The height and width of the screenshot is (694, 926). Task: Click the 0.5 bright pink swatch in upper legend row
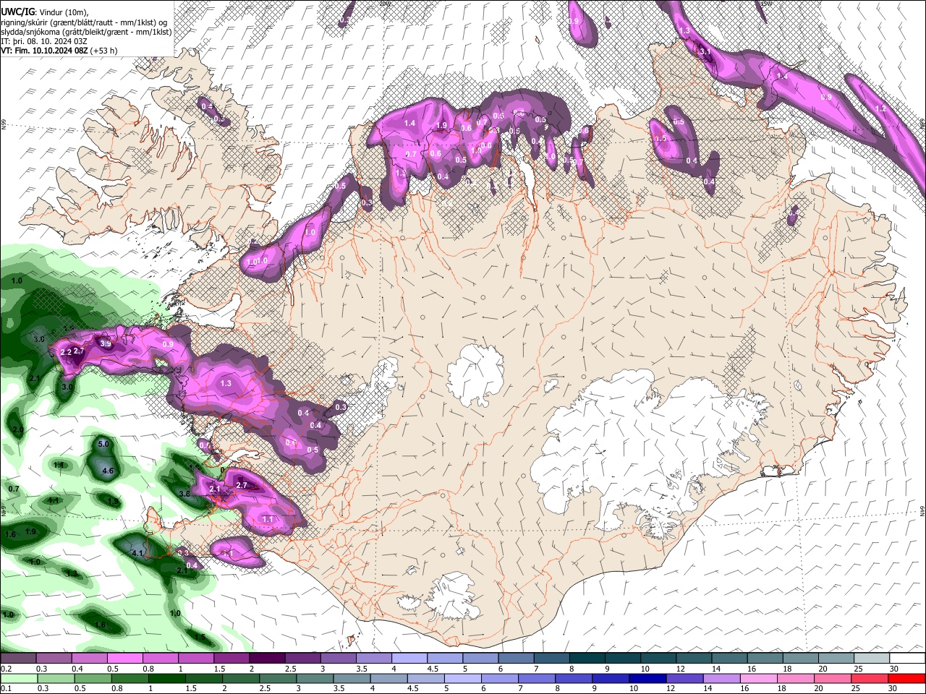124,658
